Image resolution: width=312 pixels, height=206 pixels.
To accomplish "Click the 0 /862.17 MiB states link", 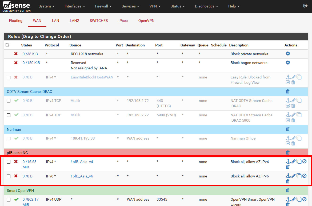I will pos(30,202).
